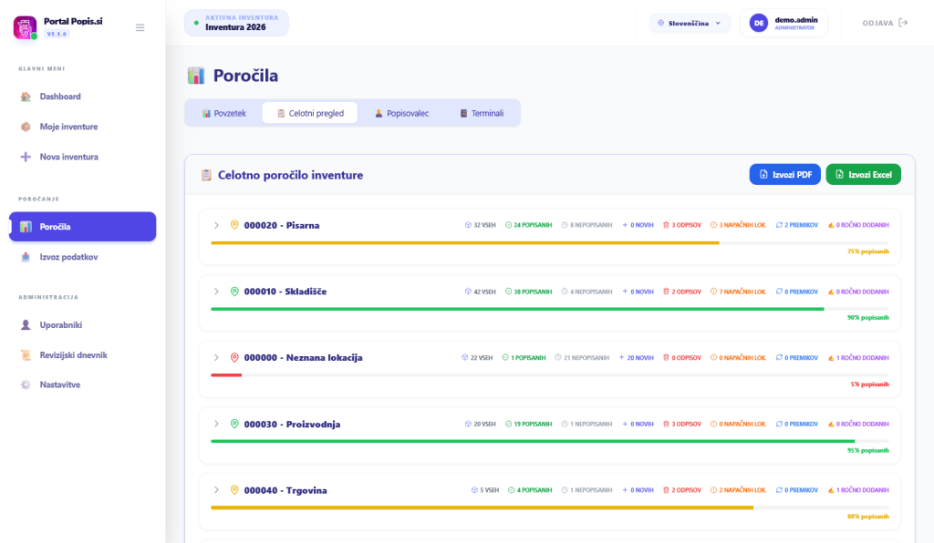
Task: Switch to the Povzetek tab
Action: coord(224,113)
